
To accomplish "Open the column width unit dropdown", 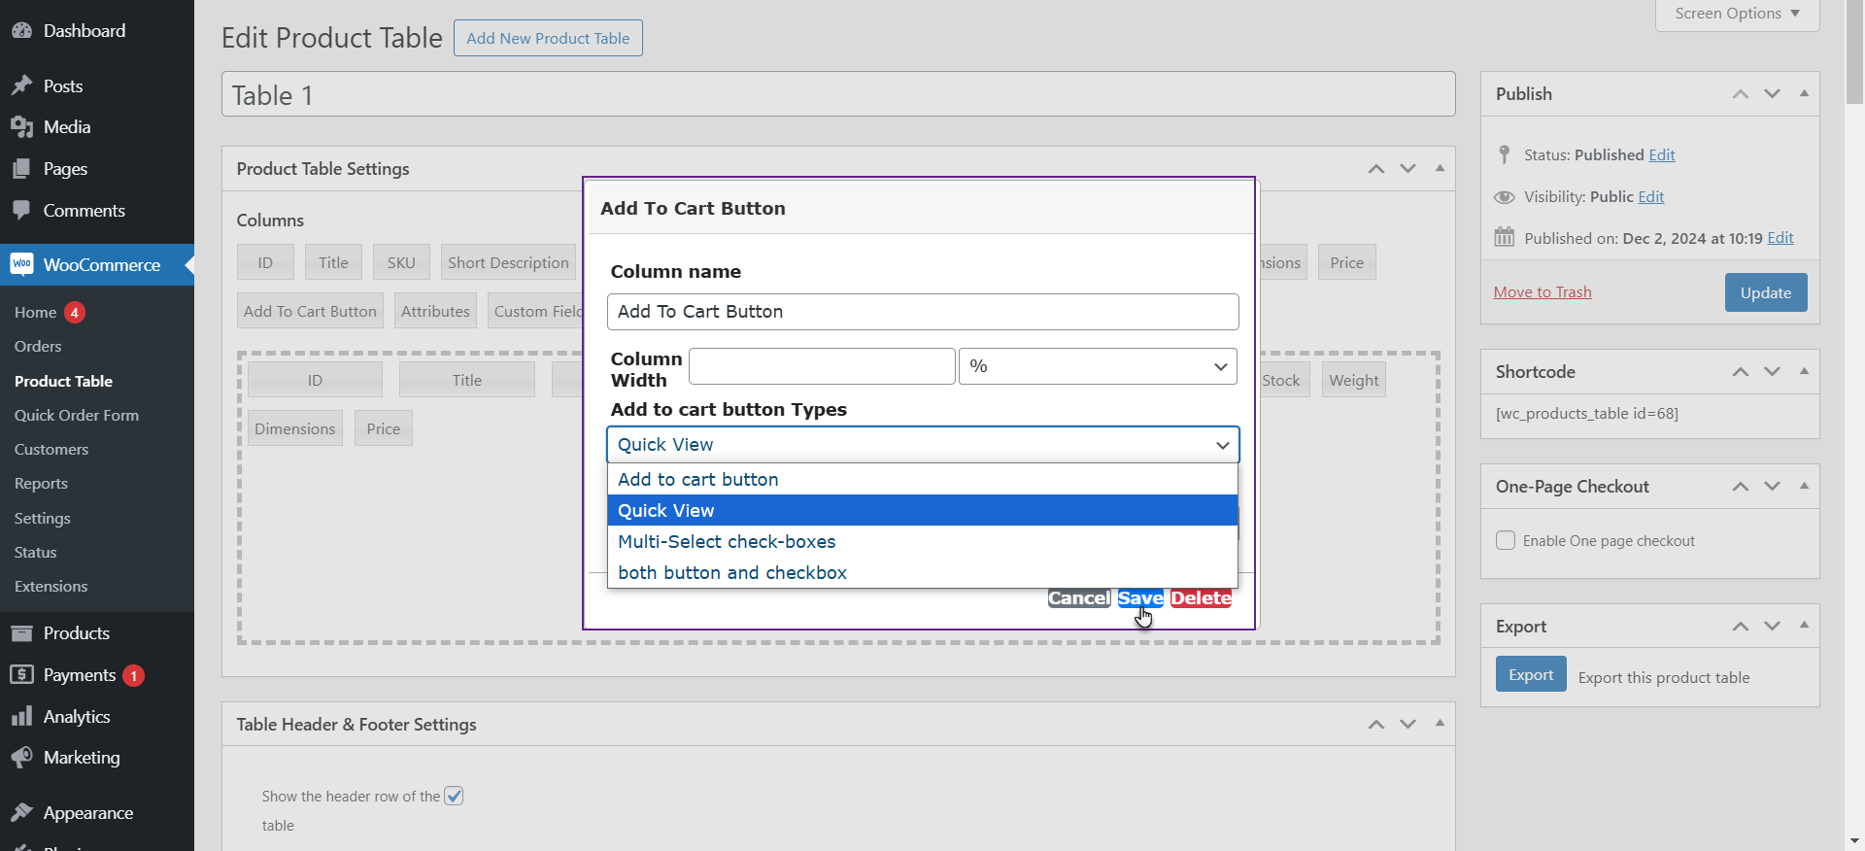I will coord(1098,366).
